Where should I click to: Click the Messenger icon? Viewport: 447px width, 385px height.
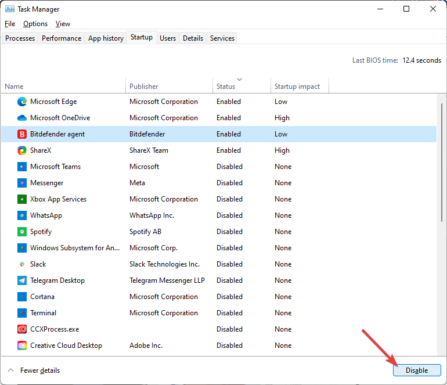click(22, 183)
